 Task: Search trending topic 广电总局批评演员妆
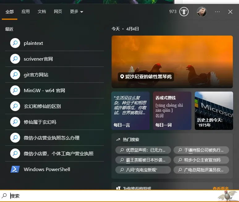(201, 170)
